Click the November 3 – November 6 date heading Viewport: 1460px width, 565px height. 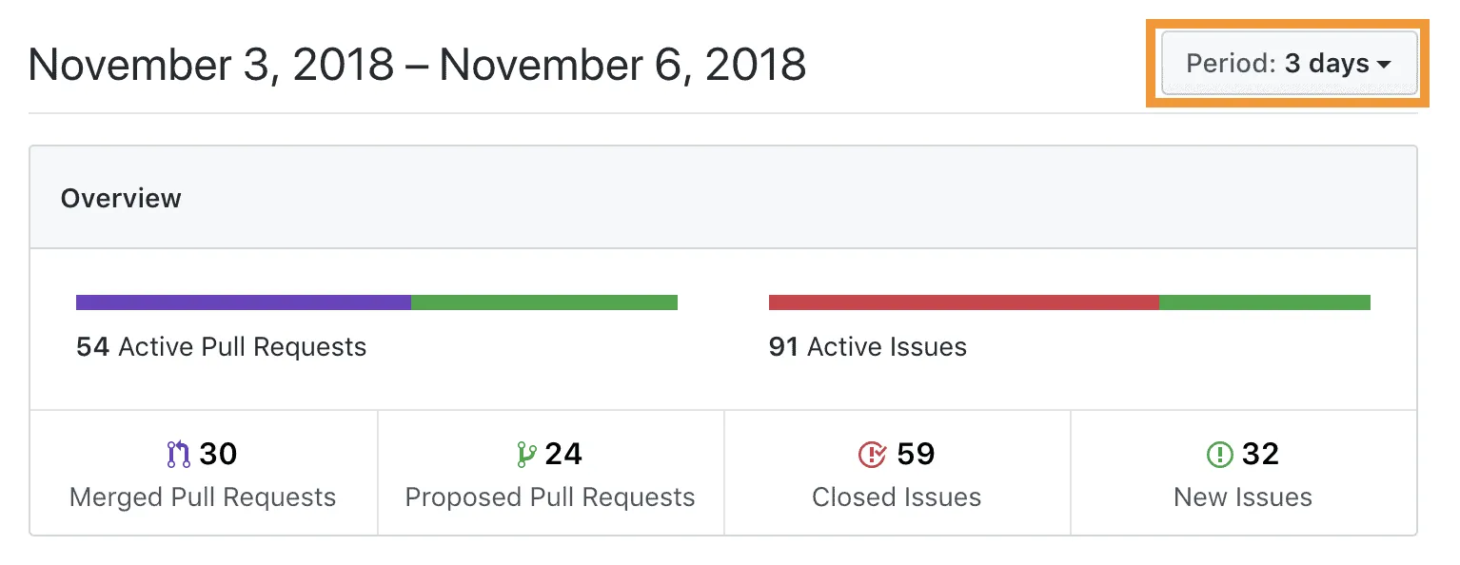pyautogui.click(x=418, y=65)
